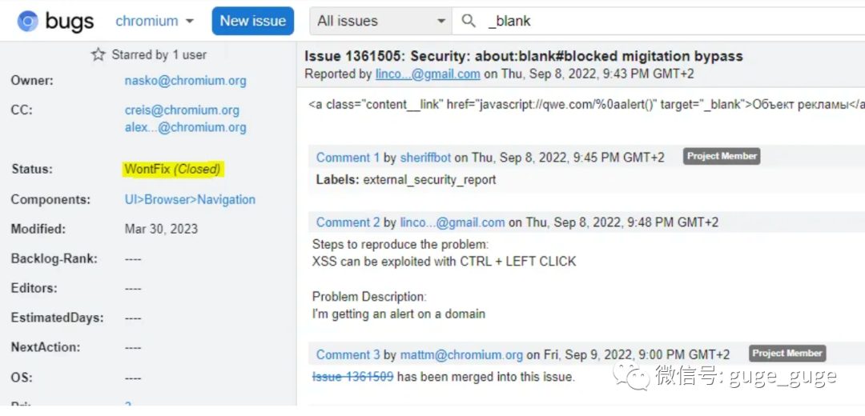This screenshot has width=865, height=416.
Task: Click the highlighted WontFix (Closed) status
Action: (x=172, y=169)
